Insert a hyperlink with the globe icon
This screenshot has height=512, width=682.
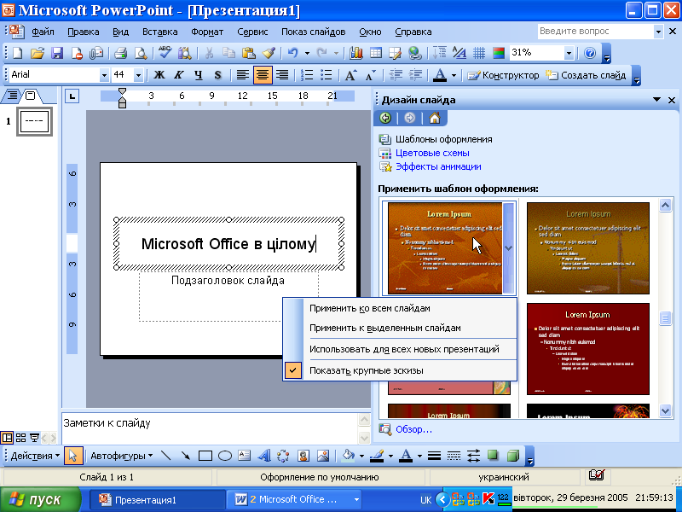(415, 53)
